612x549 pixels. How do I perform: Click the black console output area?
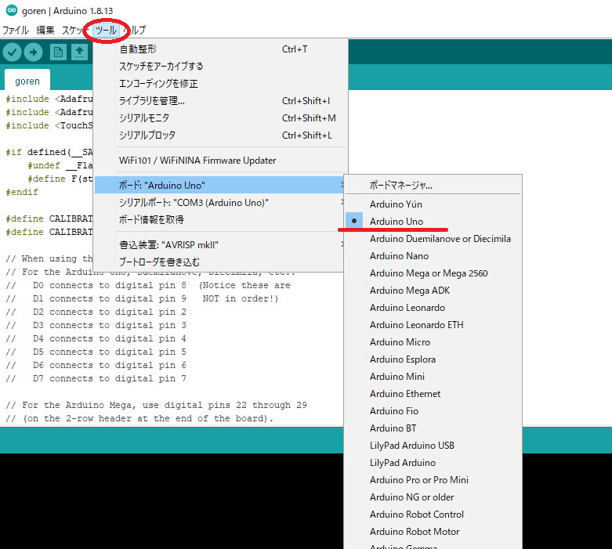point(172,501)
